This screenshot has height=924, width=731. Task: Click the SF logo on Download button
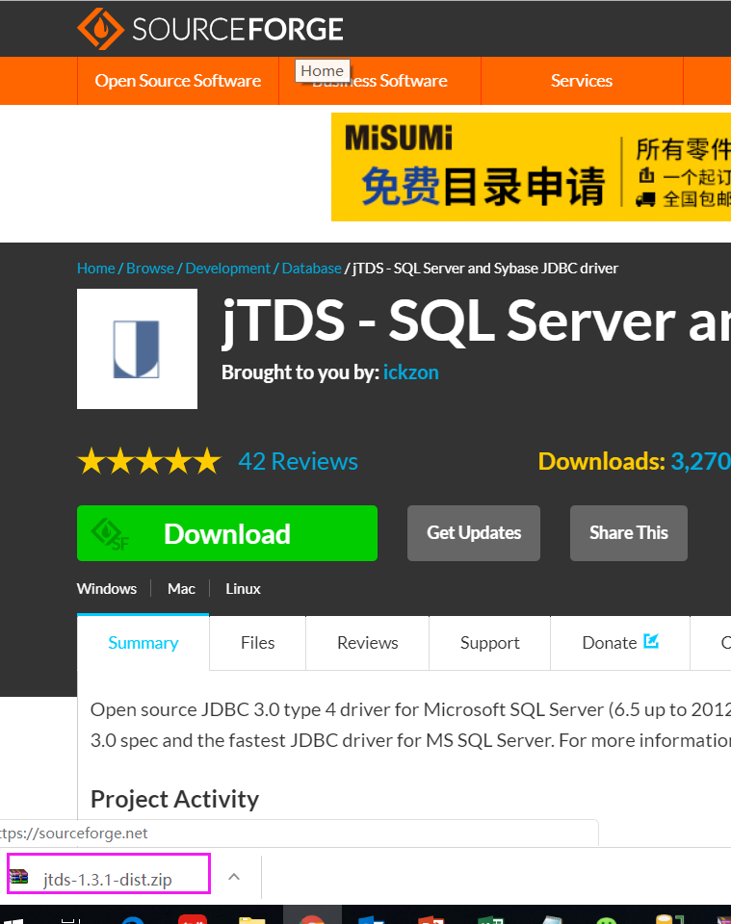coord(110,533)
